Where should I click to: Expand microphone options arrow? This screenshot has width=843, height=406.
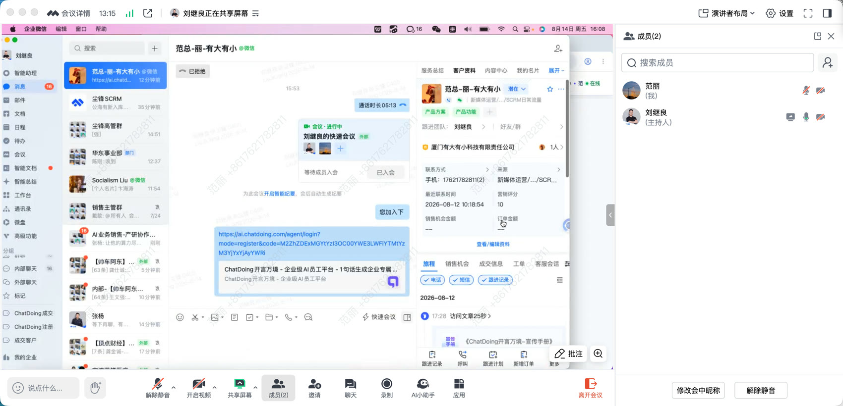174,387
